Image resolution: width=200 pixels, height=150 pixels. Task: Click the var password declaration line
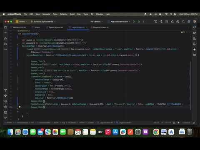[54, 43]
